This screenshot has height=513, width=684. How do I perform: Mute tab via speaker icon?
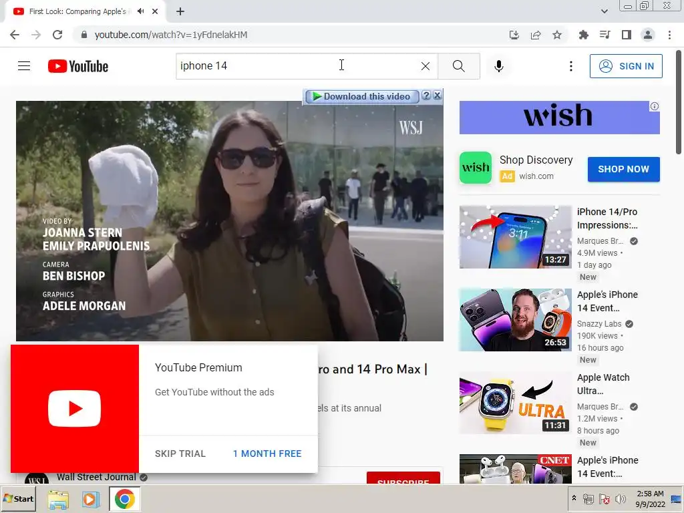pos(140,11)
